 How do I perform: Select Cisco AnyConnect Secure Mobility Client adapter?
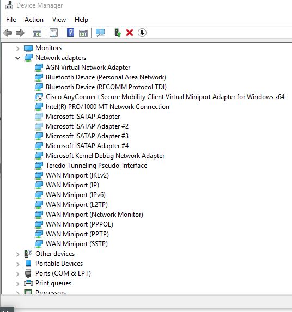click(165, 97)
